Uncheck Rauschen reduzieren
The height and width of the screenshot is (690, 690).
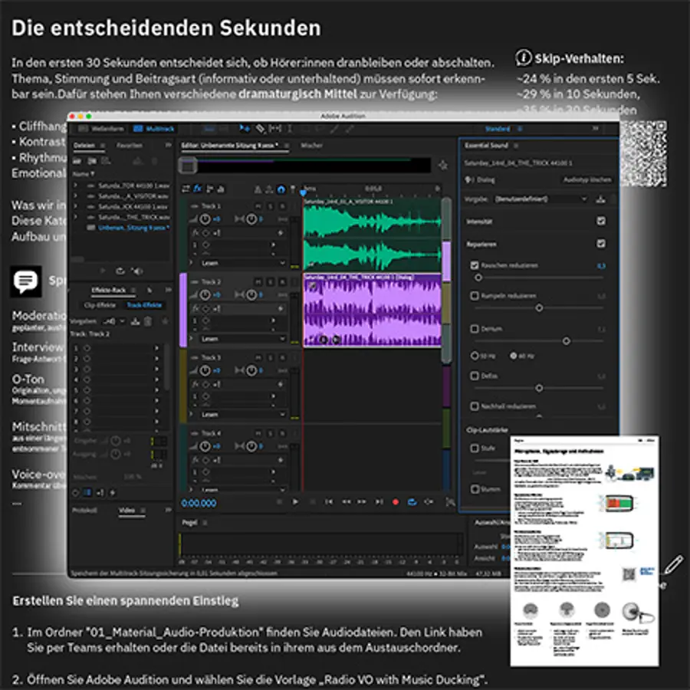click(475, 265)
